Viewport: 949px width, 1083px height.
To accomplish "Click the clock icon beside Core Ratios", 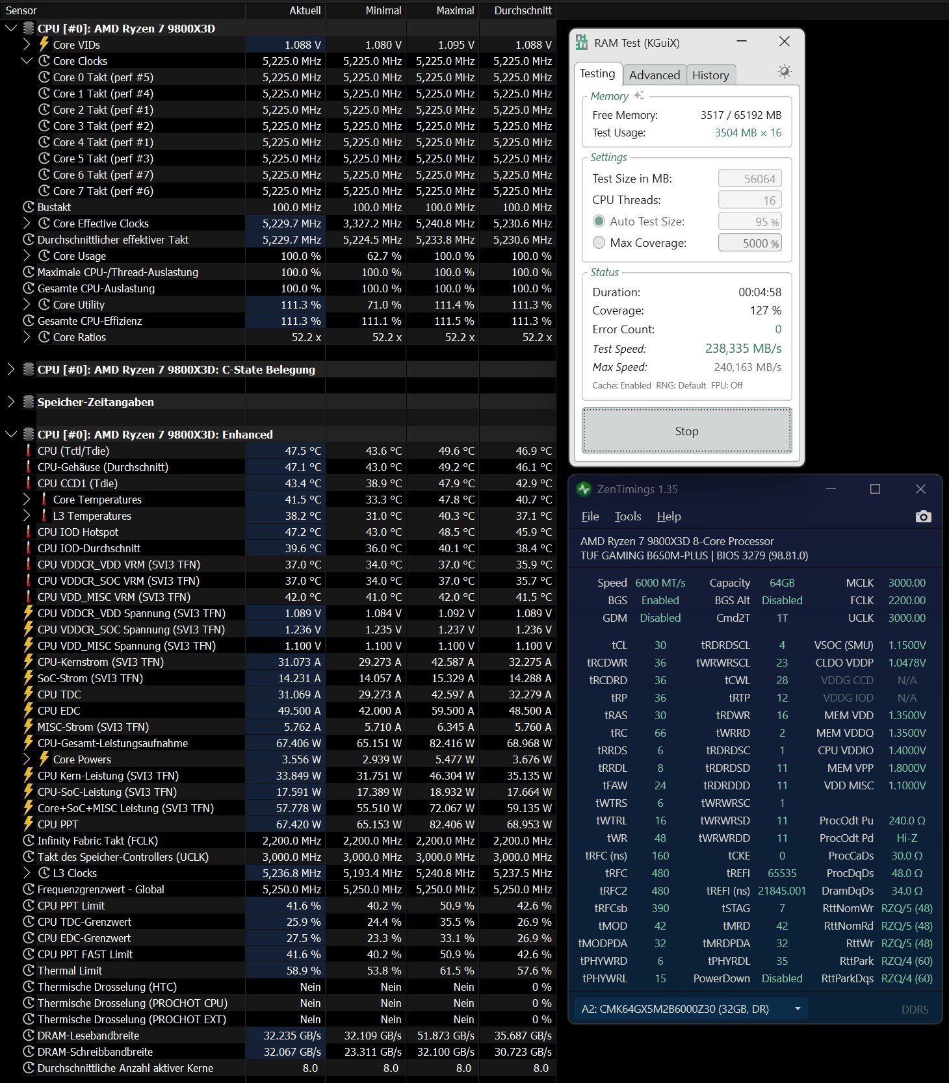I will coord(44,337).
